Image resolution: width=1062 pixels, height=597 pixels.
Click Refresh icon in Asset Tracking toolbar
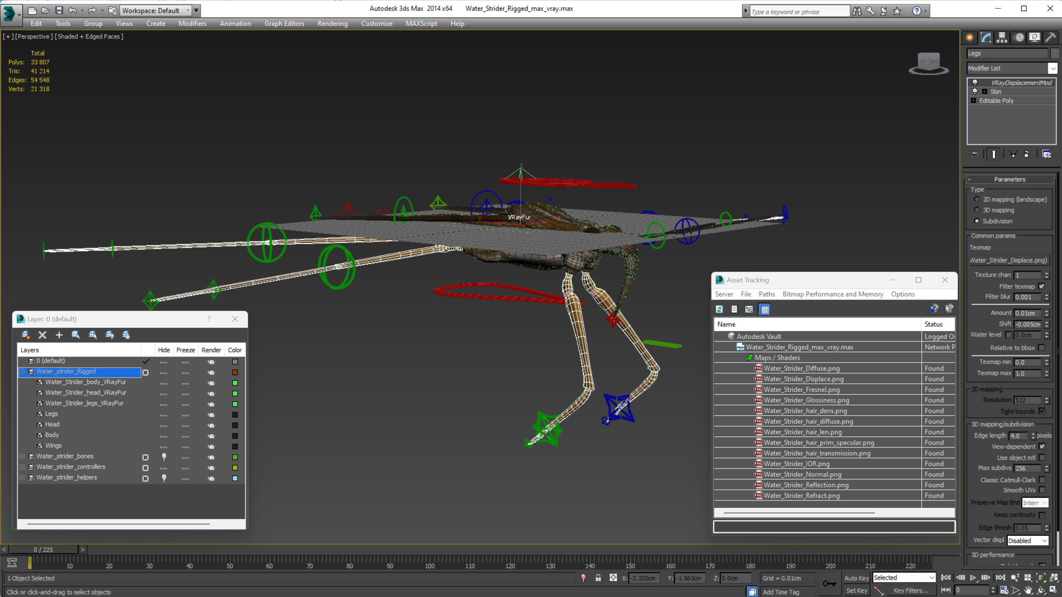click(720, 309)
